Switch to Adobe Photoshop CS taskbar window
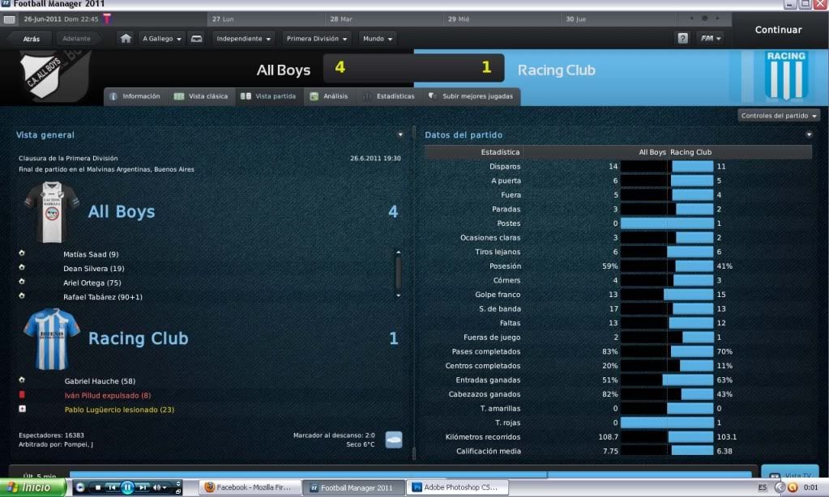The image size is (829, 497). [x=458, y=487]
